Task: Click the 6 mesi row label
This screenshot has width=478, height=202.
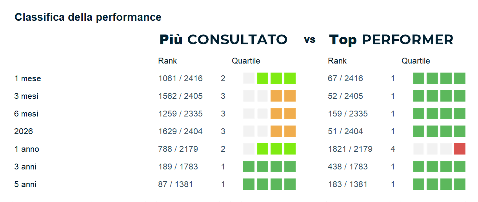Action: coord(26,114)
